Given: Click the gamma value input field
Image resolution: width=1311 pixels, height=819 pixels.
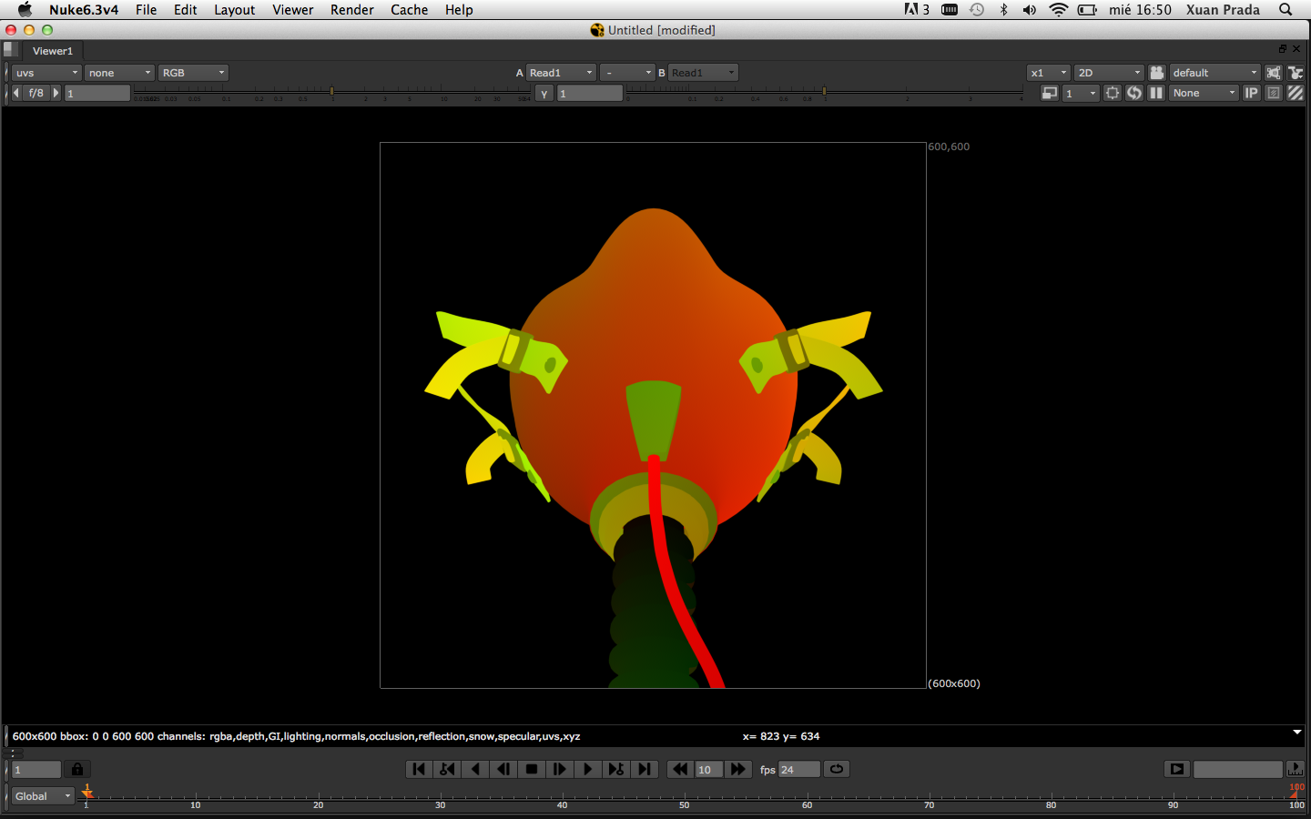Looking at the screenshot, I should 590,93.
